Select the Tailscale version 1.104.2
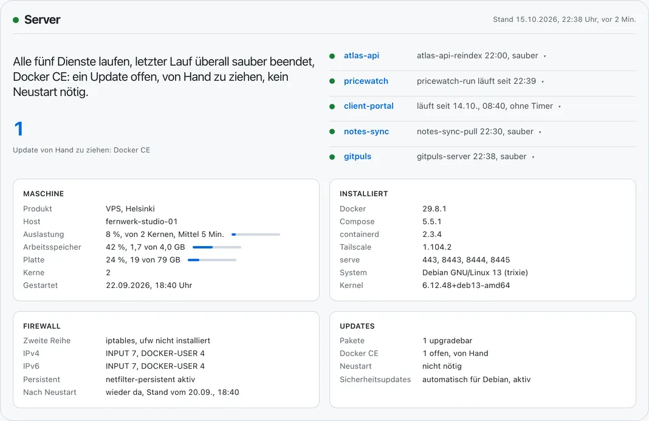The height and width of the screenshot is (421, 649). click(437, 247)
